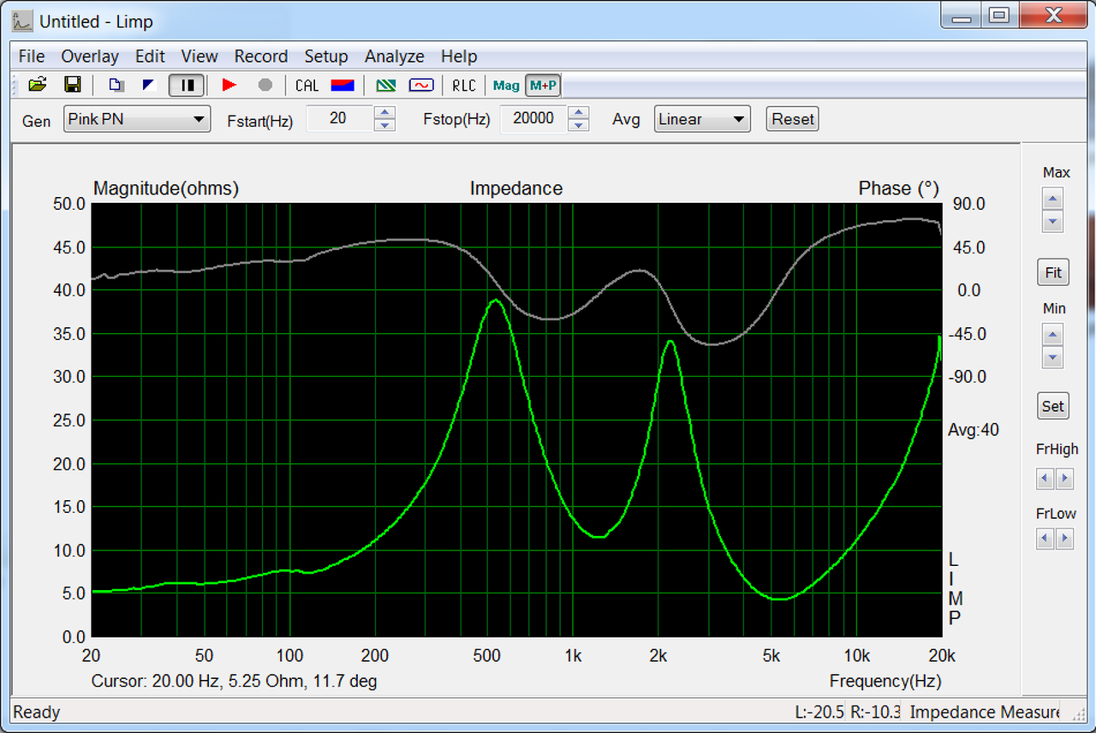The height and width of the screenshot is (733, 1096).
Task: Click the RLC analysis toolbar icon
Action: 464,85
